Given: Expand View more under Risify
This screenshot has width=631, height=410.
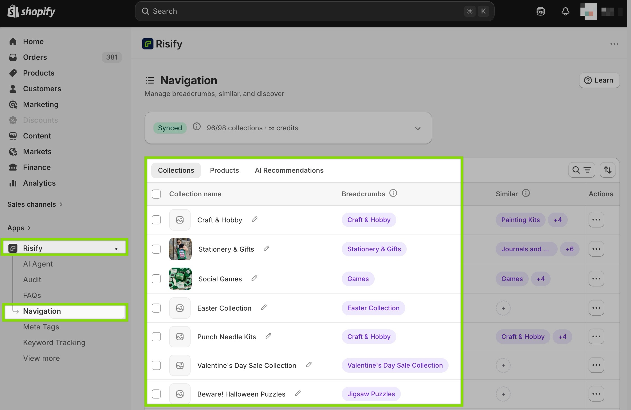Looking at the screenshot, I should [41, 358].
